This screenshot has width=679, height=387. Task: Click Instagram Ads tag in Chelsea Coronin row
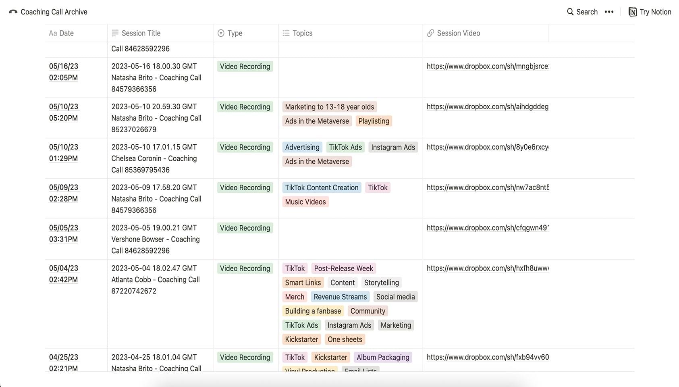tap(393, 147)
